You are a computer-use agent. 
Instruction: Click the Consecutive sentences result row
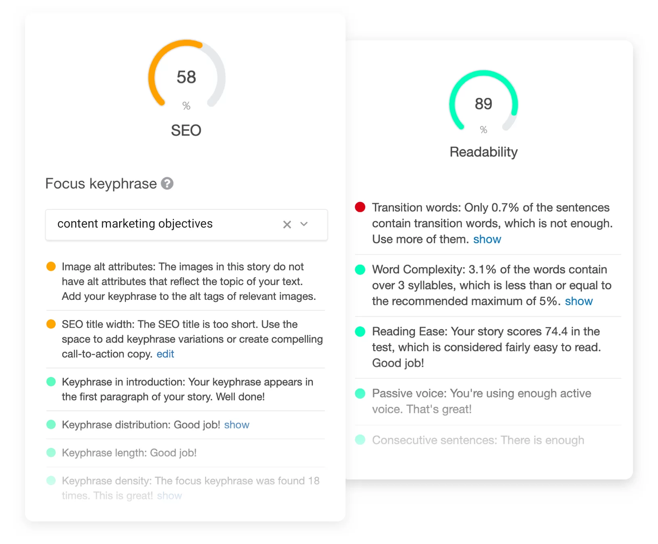(478, 440)
